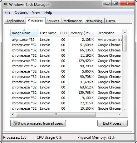
Task: Open the Options menu
Action: [21, 12]
